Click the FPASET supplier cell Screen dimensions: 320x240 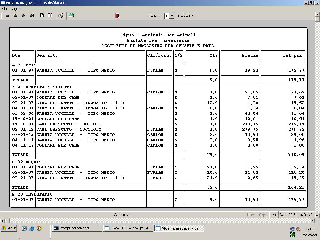click(x=155, y=178)
